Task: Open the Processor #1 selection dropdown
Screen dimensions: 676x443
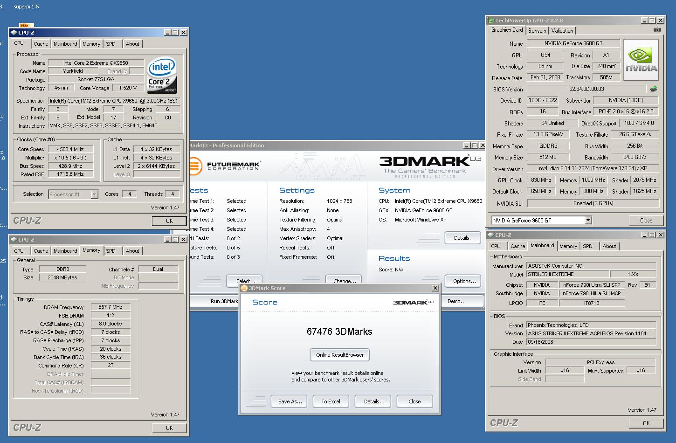Action: tap(94, 194)
